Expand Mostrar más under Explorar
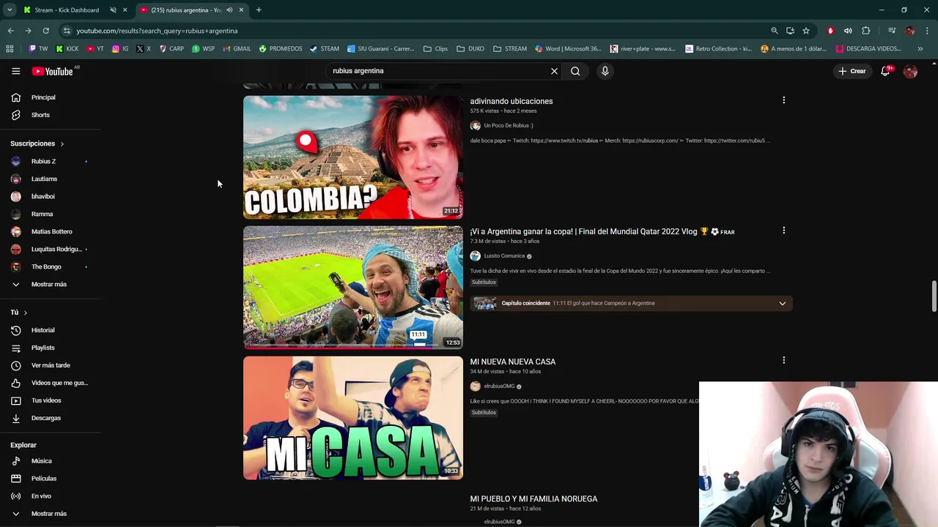This screenshot has height=527, width=938. click(50, 514)
